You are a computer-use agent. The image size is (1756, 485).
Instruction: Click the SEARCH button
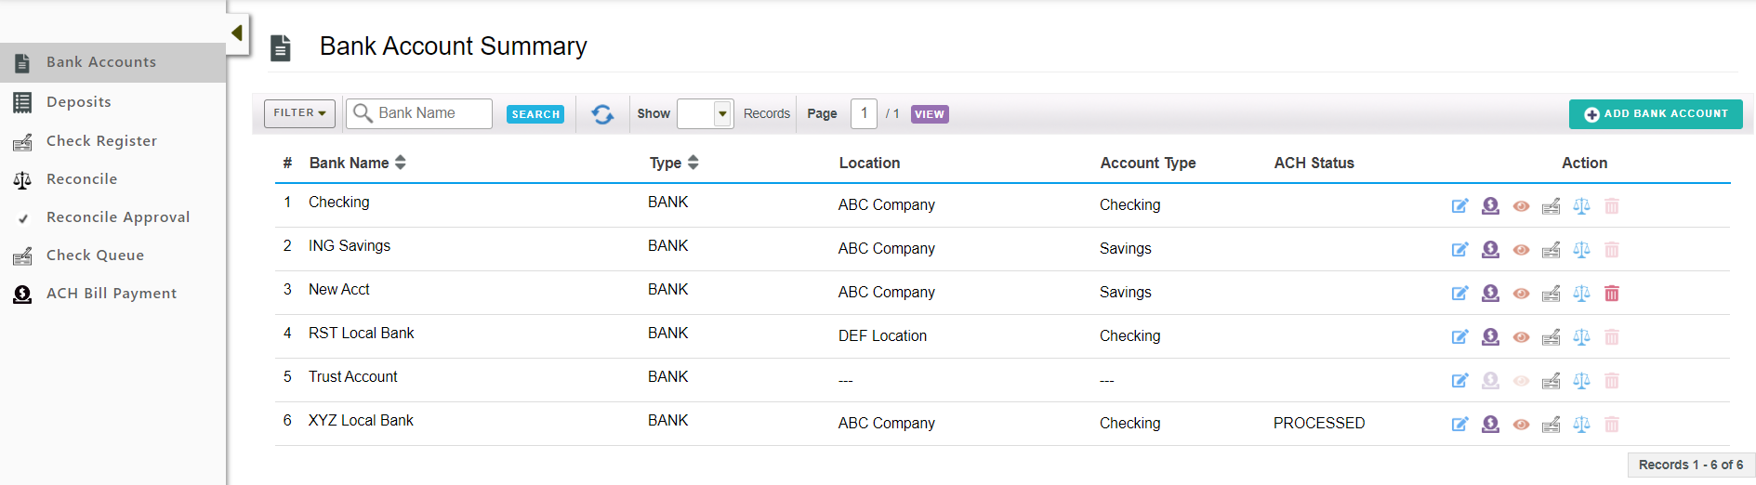535,114
